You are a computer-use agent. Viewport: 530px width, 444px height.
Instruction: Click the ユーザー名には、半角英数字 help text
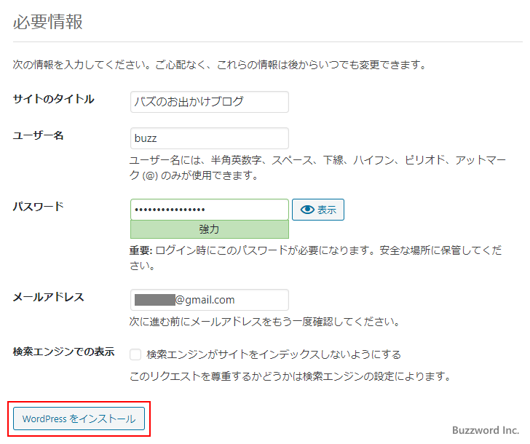click(x=317, y=167)
